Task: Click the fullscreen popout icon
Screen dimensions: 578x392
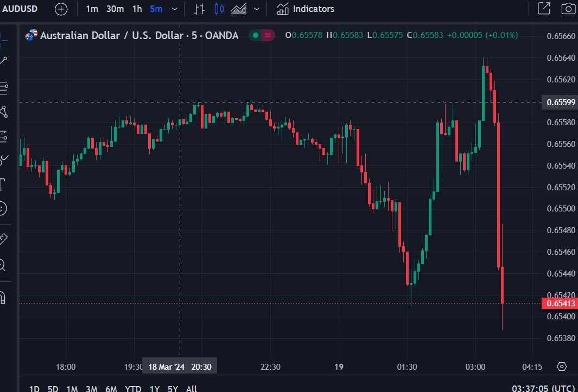Action: (544, 9)
